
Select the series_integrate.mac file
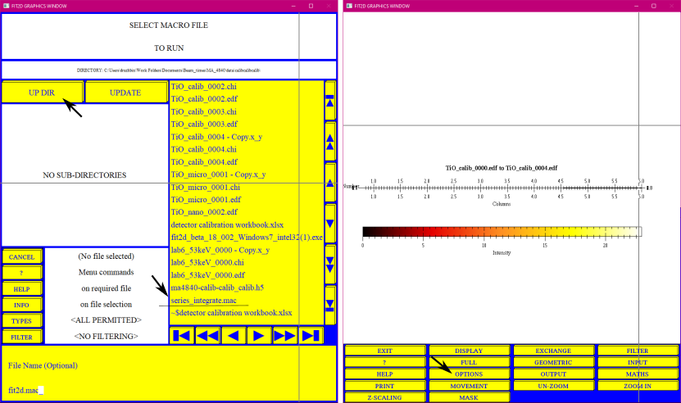(204, 300)
